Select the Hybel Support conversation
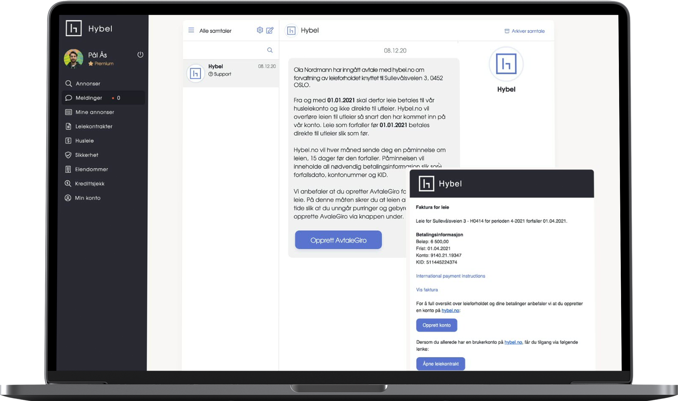This screenshot has height=401, width=678. coord(231,73)
